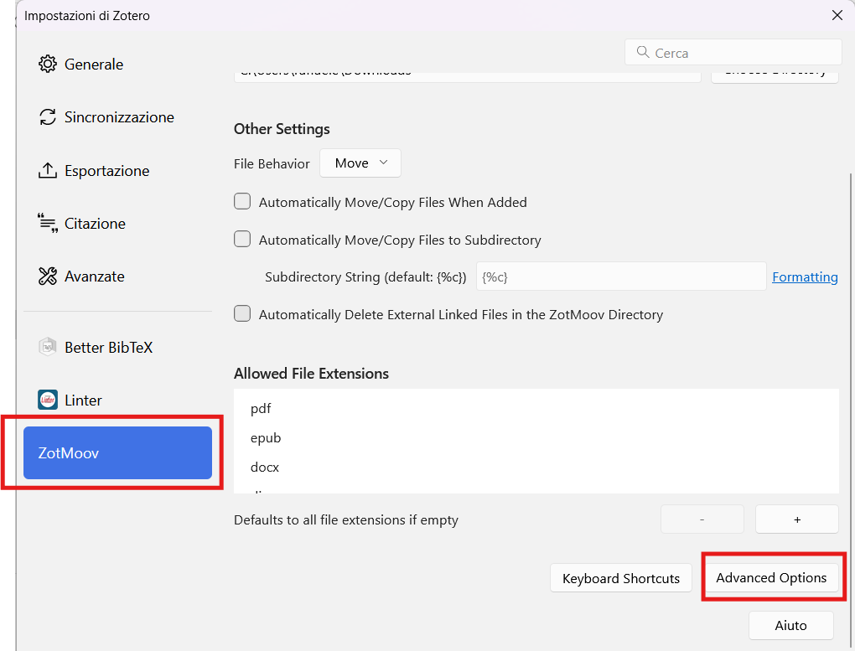Viewport: 855px width, 651px height.
Task: Open the File Behavior Move dropdown
Action: (x=360, y=163)
